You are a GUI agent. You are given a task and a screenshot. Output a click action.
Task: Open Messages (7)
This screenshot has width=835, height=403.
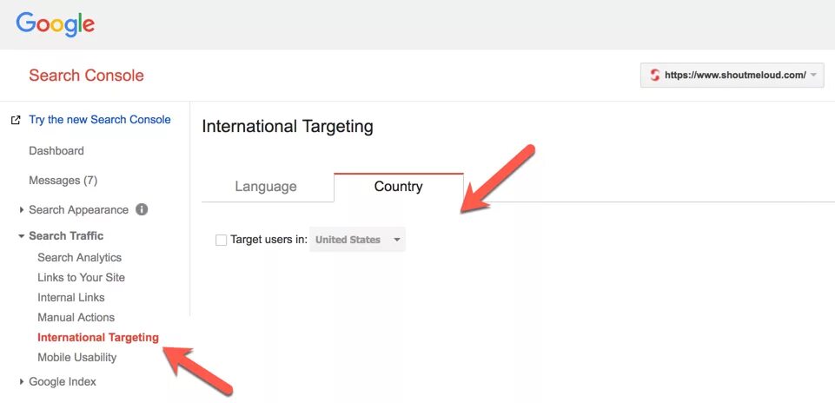coord(63,181)
